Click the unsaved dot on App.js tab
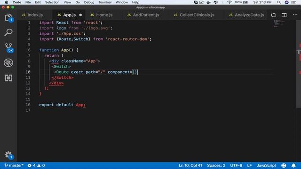Viewport: 301px width, 169px height. click(x=80, y=15)
